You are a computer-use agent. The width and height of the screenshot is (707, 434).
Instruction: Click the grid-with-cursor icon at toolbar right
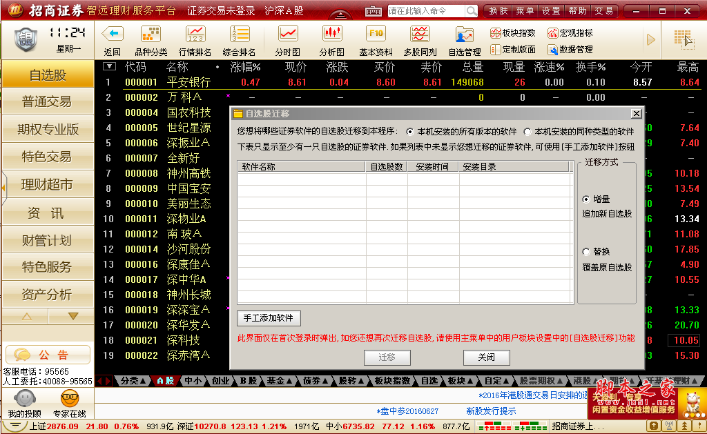pos(683,39)
